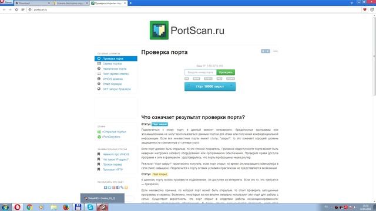Open Пинг (время ответа) service
Image resolution: width=376 pixels, height=211 pixels.
point(116,74)
